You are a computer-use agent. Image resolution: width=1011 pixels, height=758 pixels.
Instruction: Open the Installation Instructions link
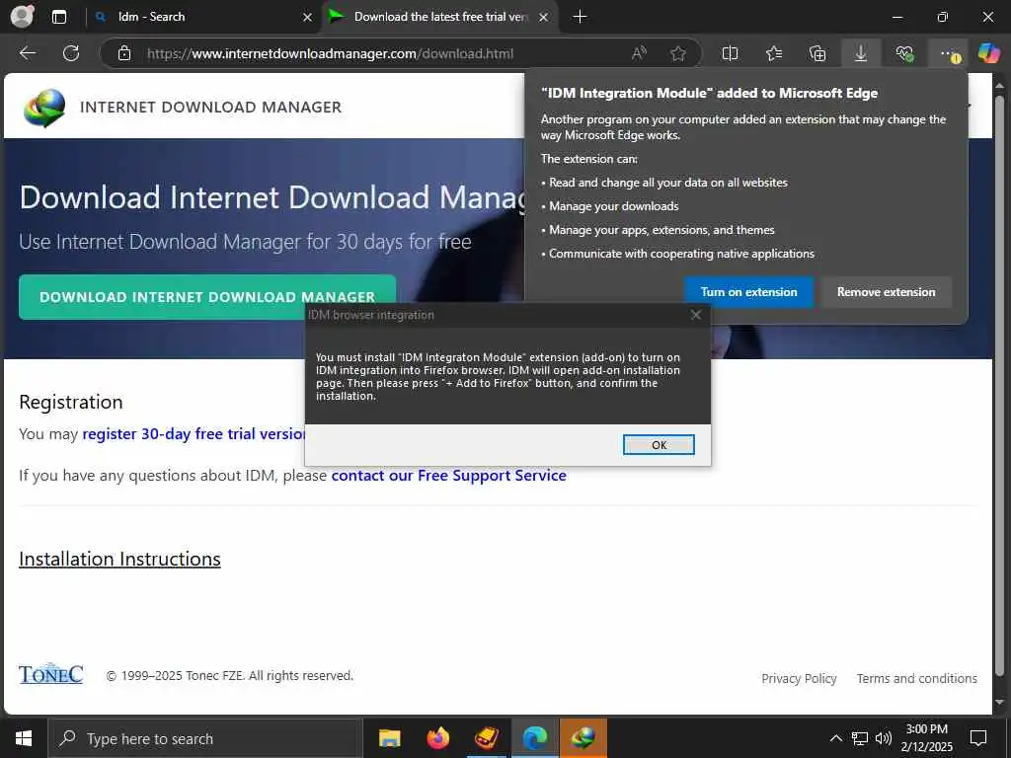119,559
